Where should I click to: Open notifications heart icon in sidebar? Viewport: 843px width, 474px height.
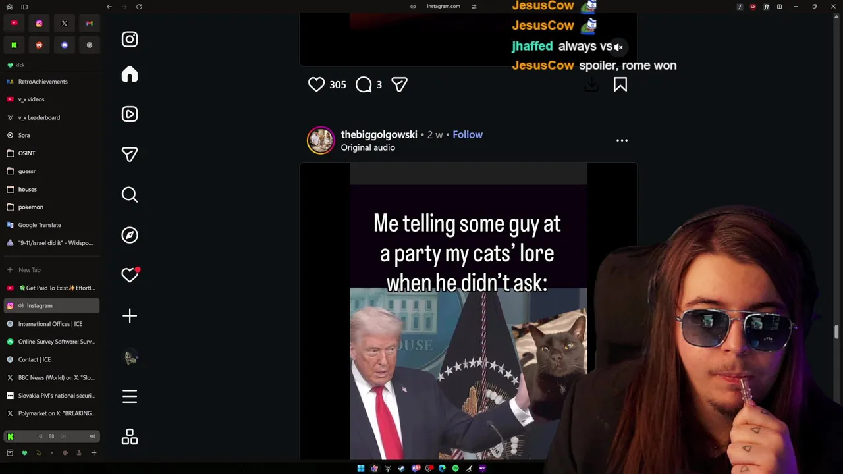pyautogui.click(x=130, y=275)
